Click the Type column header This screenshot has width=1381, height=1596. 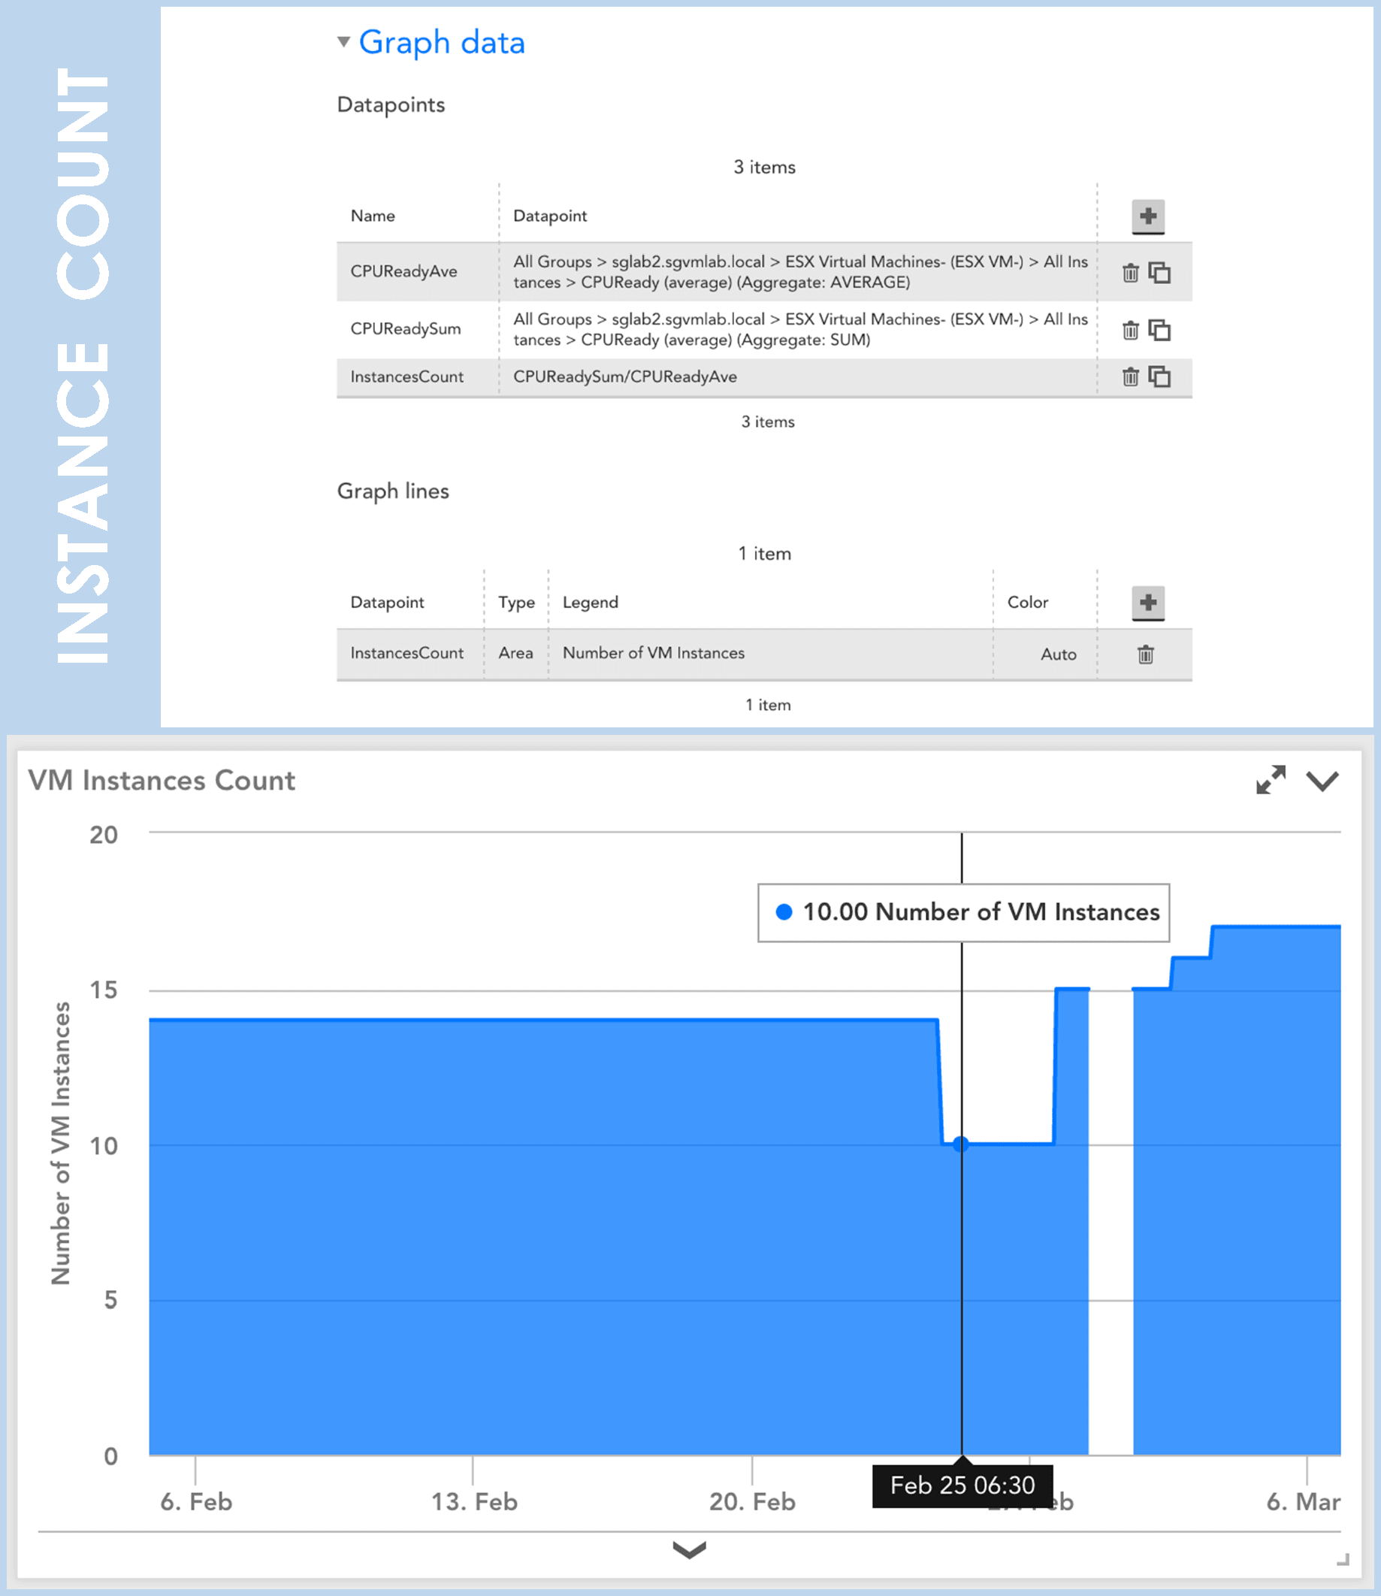click(516, 603)
